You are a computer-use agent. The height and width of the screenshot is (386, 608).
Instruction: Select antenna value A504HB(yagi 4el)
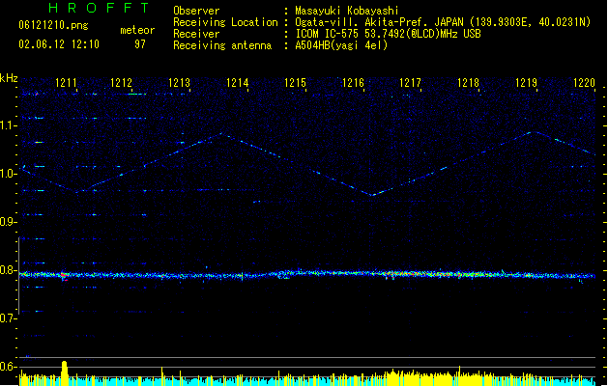click(341, 45)
